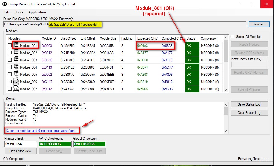
Task: Click the Repair AP_C button
Action: (55, 151)
